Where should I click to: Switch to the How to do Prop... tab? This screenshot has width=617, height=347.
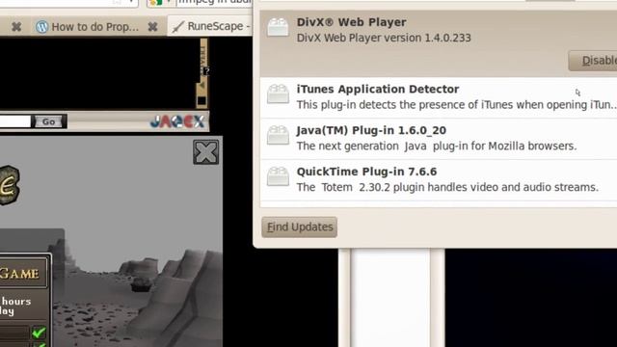[94, 27]
